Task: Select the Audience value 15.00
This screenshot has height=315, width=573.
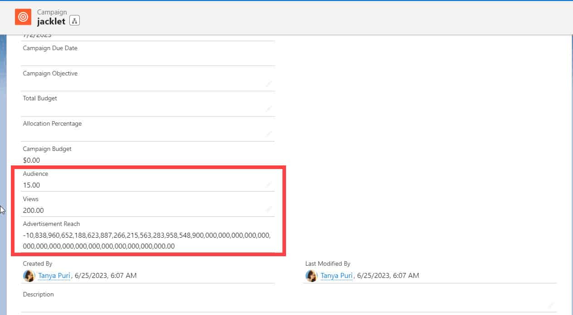Action: point(31,185)
